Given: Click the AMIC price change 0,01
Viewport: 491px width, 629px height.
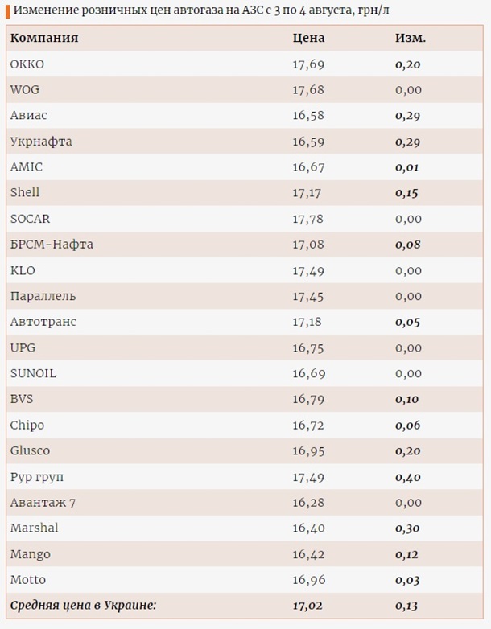Looking at the screenshot, I should (x=408, y=167).
